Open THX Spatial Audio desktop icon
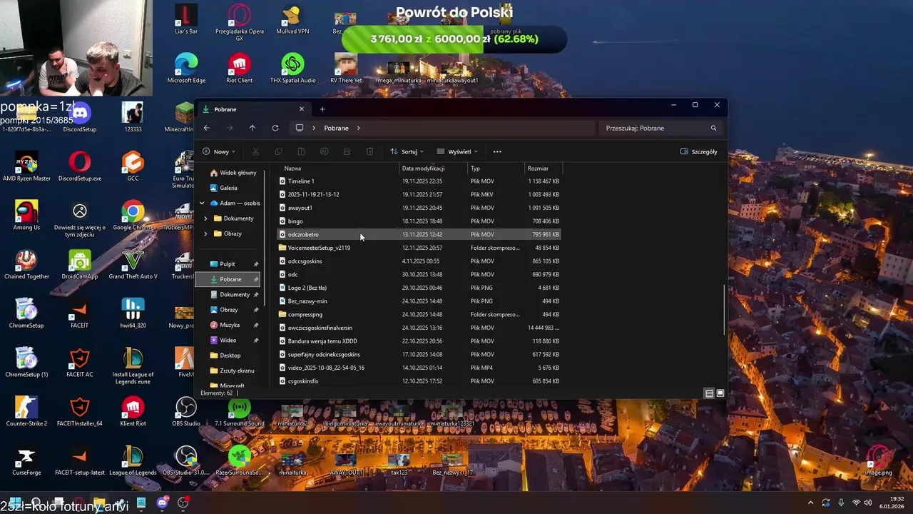 292,69
